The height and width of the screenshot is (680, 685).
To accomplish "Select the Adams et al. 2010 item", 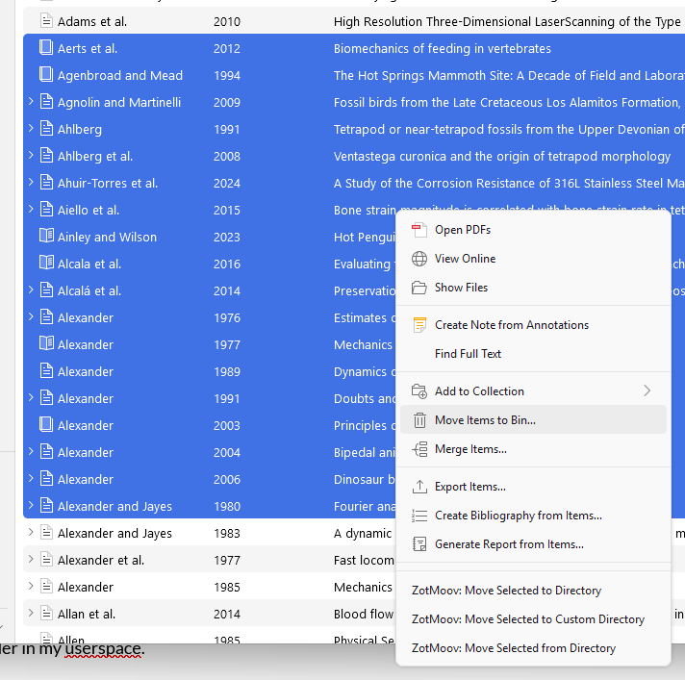I will (x=92, y=21).
